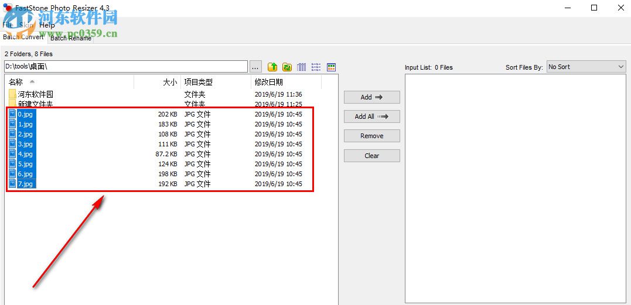This screenshot has height=305, width=631.
Task: Refresh the current folder icon
Action: (287, 67)
